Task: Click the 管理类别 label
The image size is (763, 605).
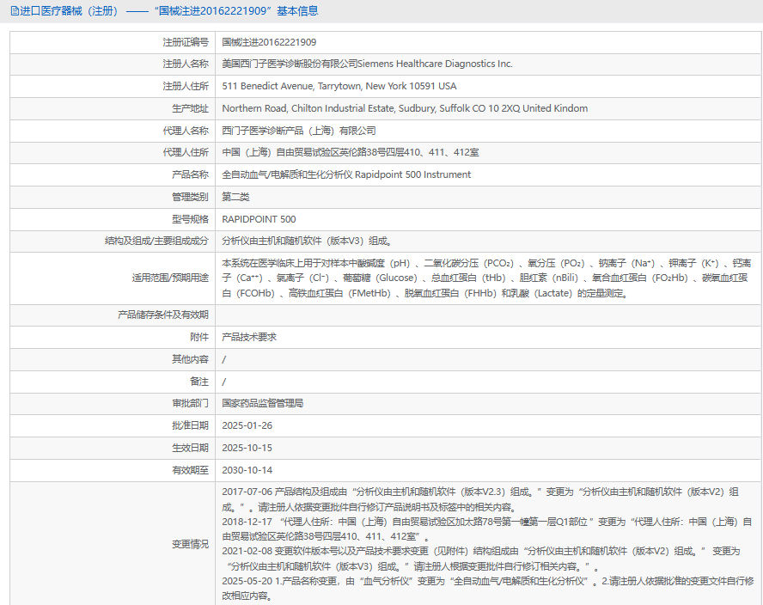Action: pos(190,197)
